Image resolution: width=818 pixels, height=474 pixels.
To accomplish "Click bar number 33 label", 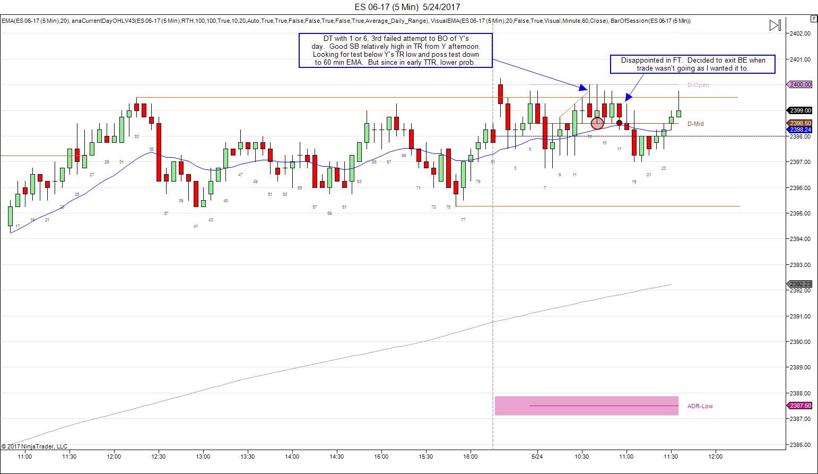I will tap(136, 136).
